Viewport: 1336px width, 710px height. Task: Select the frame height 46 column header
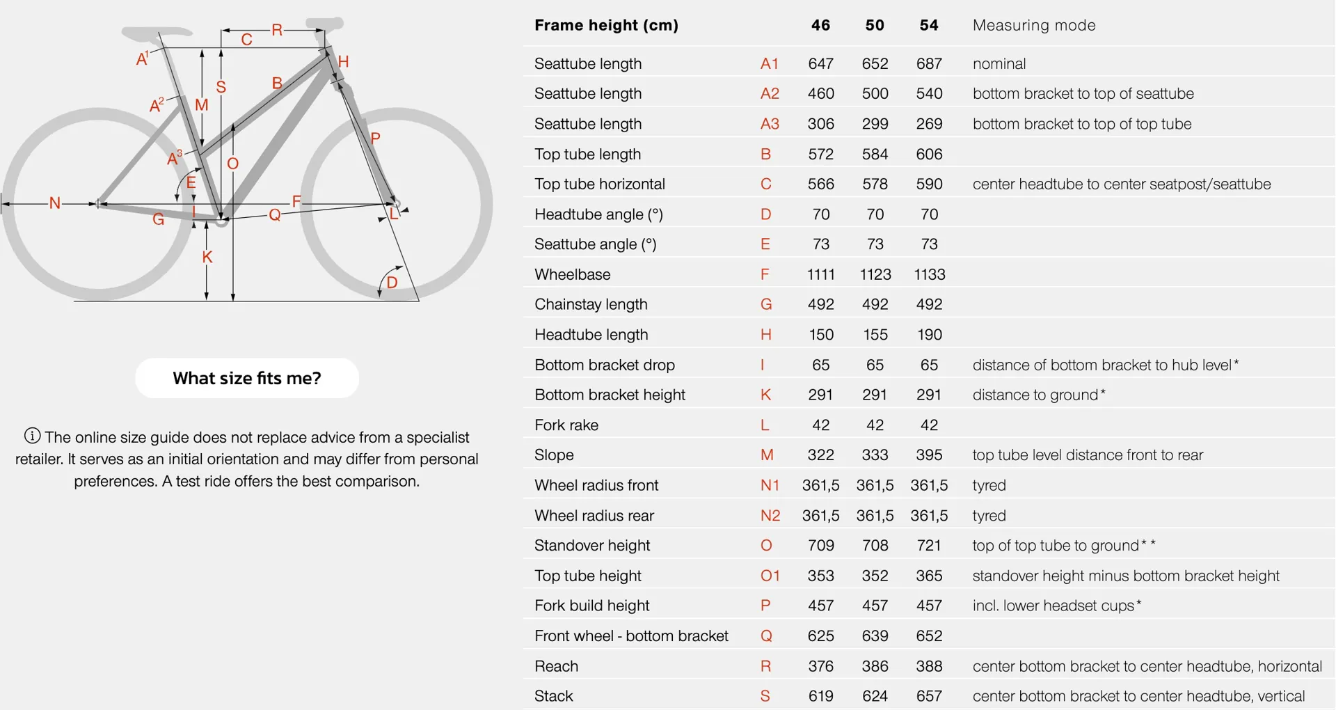pyautogui.click(x=820, y=25)
